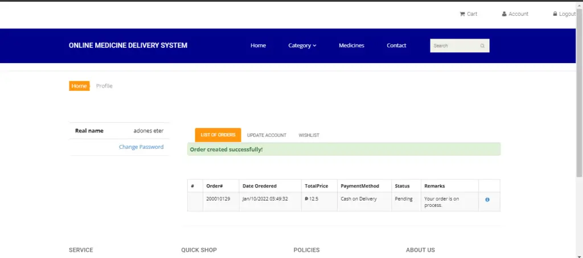Click the Pending status cell

407,202
